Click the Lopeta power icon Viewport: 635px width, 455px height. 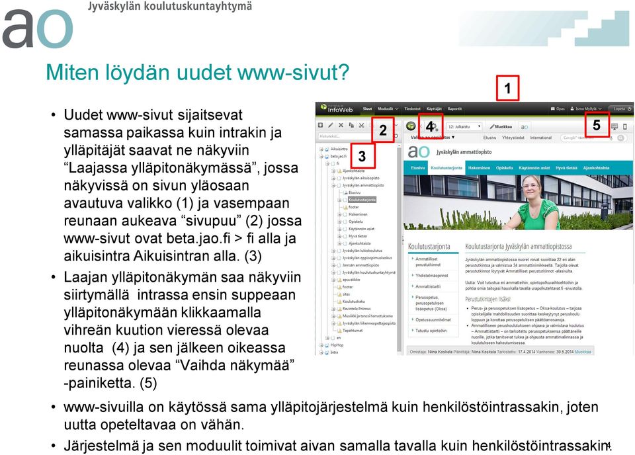[629, 109]
